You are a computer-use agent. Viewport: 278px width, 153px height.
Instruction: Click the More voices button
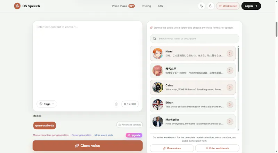(x=172, y=148)
